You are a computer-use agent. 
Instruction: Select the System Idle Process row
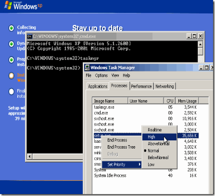(x=146, y=175)
